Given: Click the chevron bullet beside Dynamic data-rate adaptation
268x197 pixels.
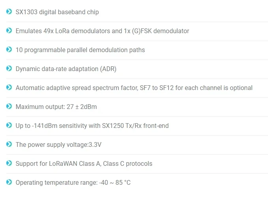Looking at the screenshot, I should (x=9, y=68).
